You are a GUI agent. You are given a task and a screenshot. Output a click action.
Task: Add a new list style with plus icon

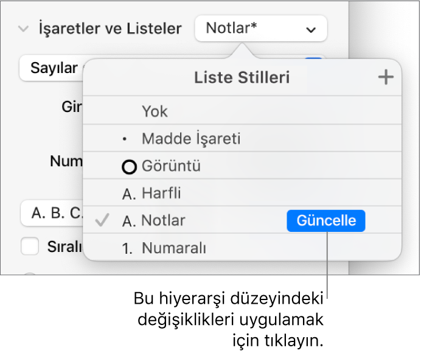[386, 77]
